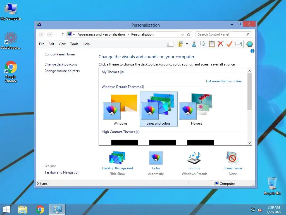This screenshot has width=286, height=215.
Task: Click the Back navigation arrow
Action: point(42,34)
